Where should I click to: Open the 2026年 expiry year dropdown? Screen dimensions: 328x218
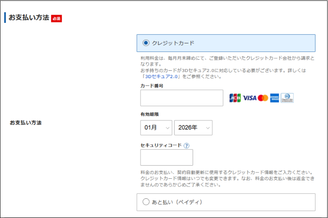pyautogui.click(x=193, y=128)
